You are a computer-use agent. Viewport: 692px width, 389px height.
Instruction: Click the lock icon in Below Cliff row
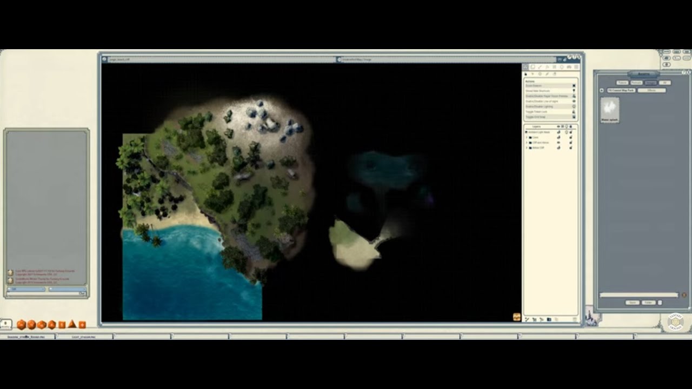pyautogui.click(x=570, y=148)
